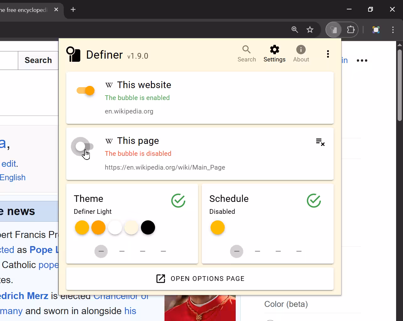Click the Definer version v1.9.0 text
The height and width of the screenshot is (321, 403).
click(138, 56)
